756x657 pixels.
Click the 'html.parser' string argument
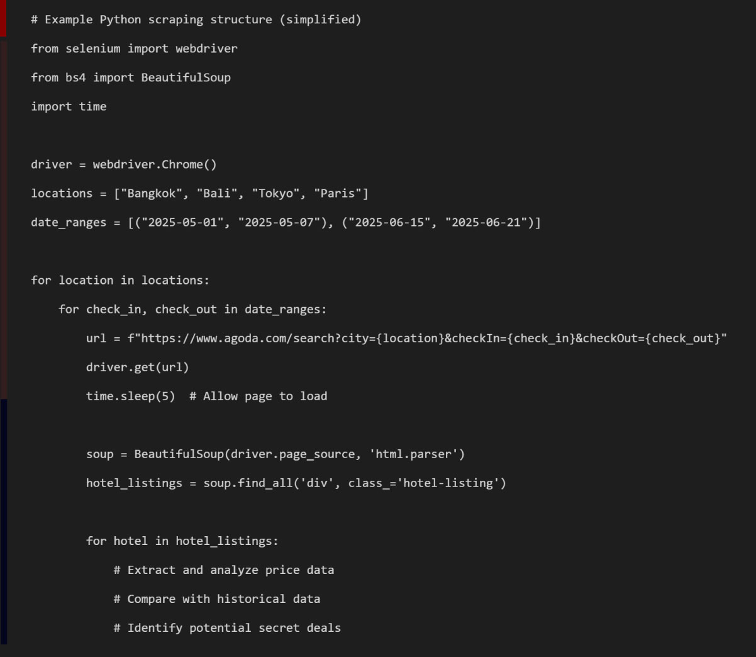(417, 454)
